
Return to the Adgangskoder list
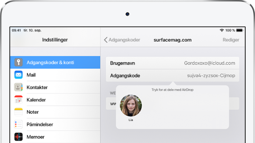(x=122, y=40)
